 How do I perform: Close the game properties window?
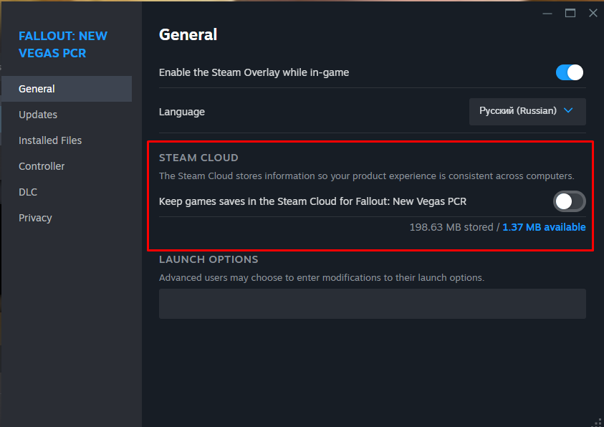(x=593, y=13)
